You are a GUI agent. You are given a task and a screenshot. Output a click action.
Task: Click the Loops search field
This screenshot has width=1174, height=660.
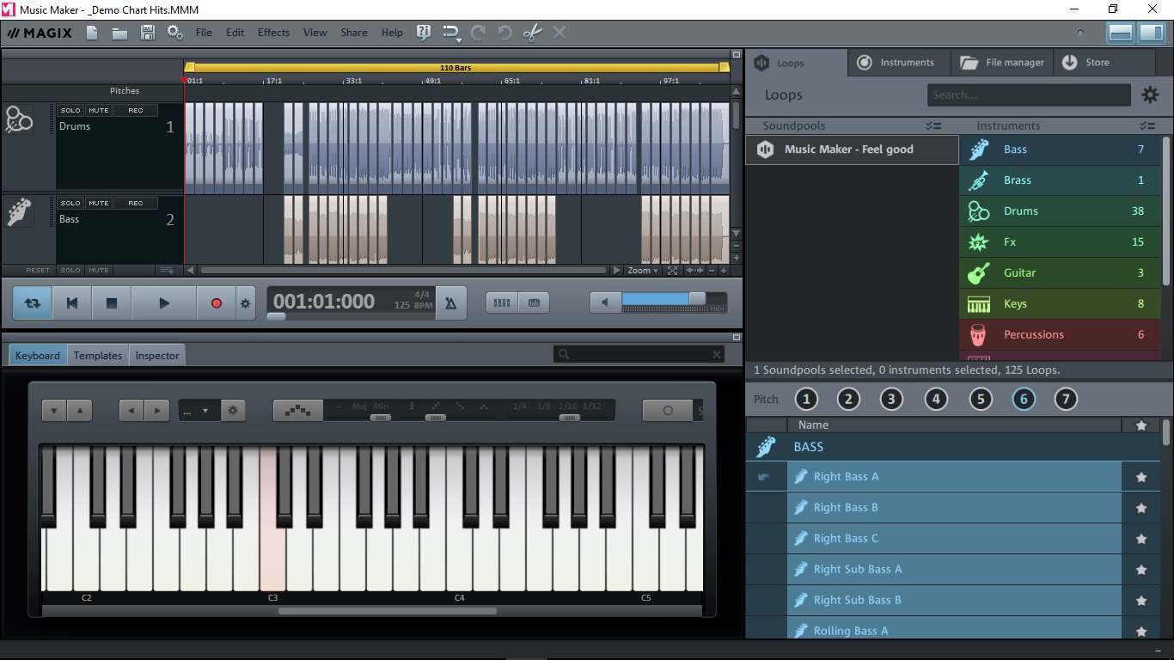click(x=1029, y=95)
